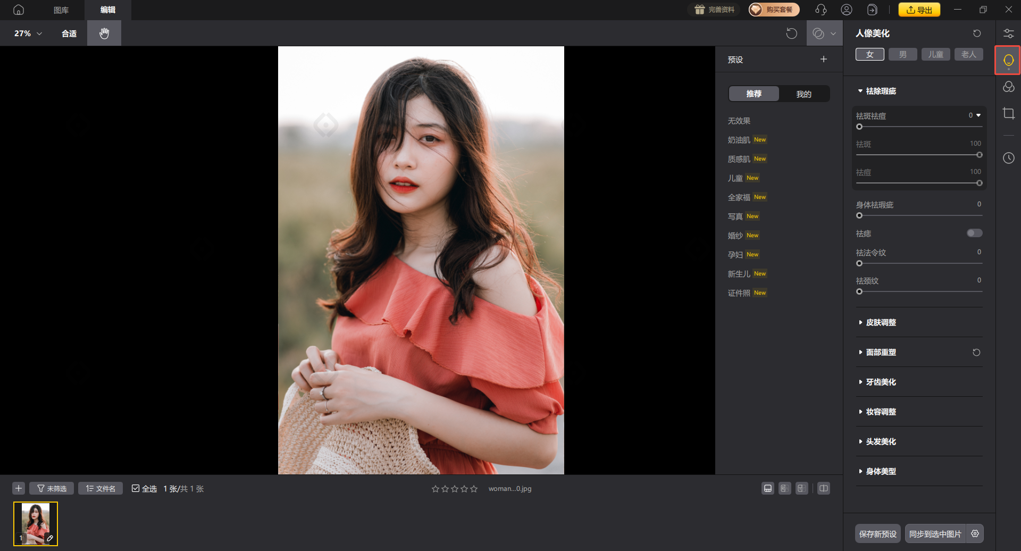Select the 男 gender option
This screenshot has height=551, width=1021.
(902, 54)
